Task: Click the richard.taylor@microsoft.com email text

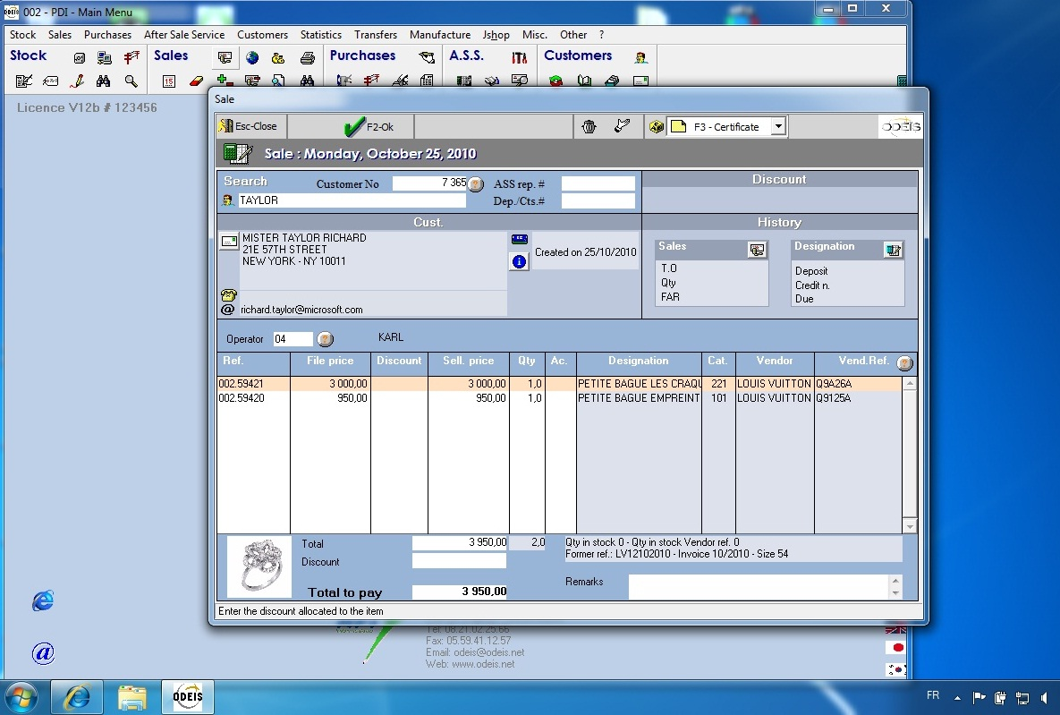Action: click(301, 310)
